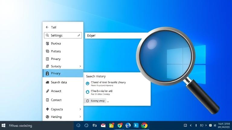The width and height of the screenshot is (232, 130).
Task: Click the right chevron in system tray
Action: pyautogui.click(x=206, y=125)
